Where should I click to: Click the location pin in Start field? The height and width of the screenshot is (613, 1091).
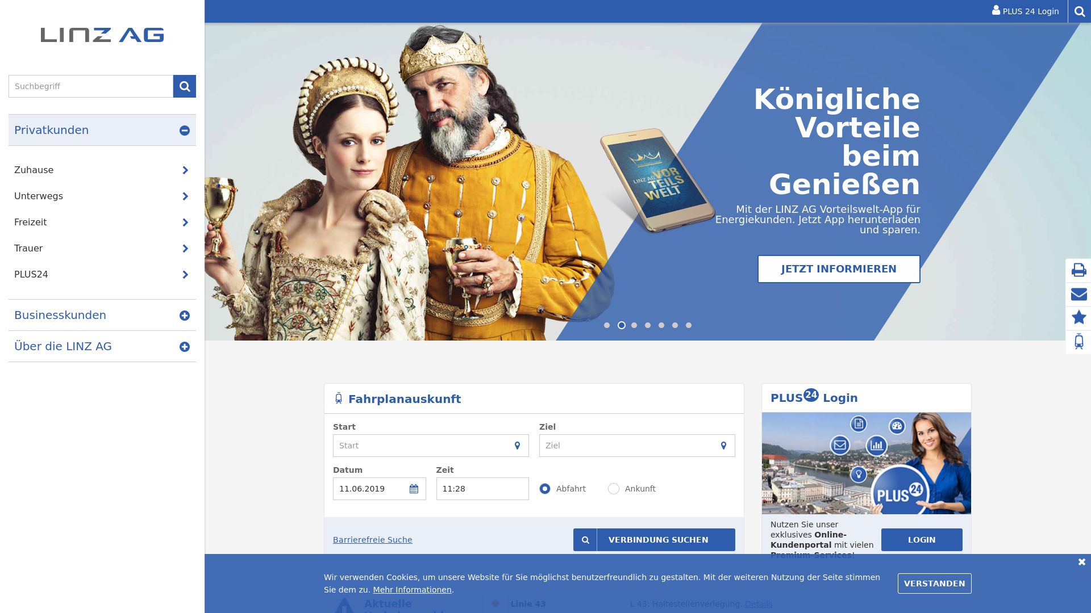click(517, 446)
